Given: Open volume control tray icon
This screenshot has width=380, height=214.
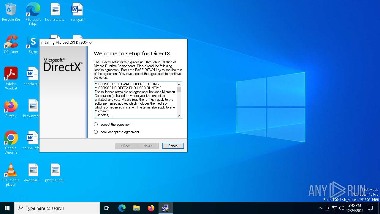Looking at the screenshot, I should point(342,208).
